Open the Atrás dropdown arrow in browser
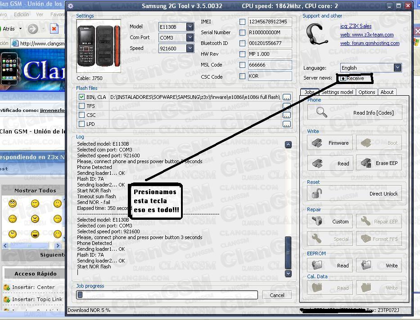The width and height of the screenshot is (420, 320). (20, 29)
